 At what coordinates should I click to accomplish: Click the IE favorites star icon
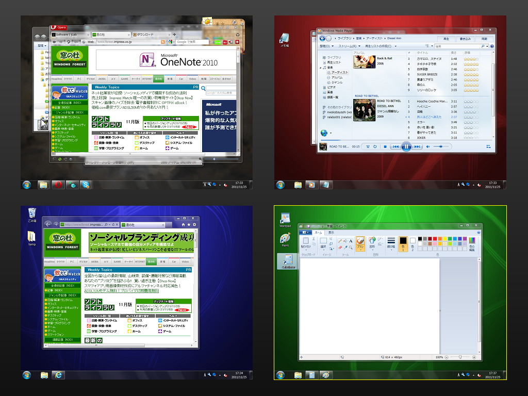(x=189, y=225)
